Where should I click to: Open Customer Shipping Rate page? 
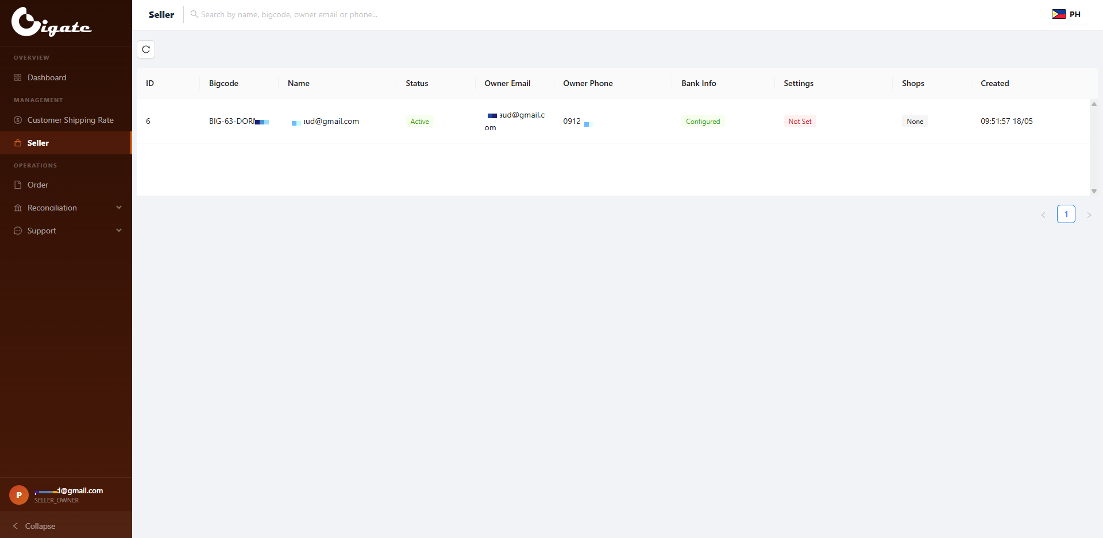(65, 120)
